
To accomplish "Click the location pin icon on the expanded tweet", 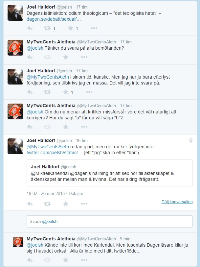I will 191,141.
